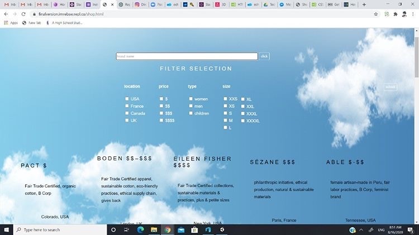Open the Extensions puzzle icon
Image resolution: width=419 pixels, height=235 pixels.
pos(396,14)
